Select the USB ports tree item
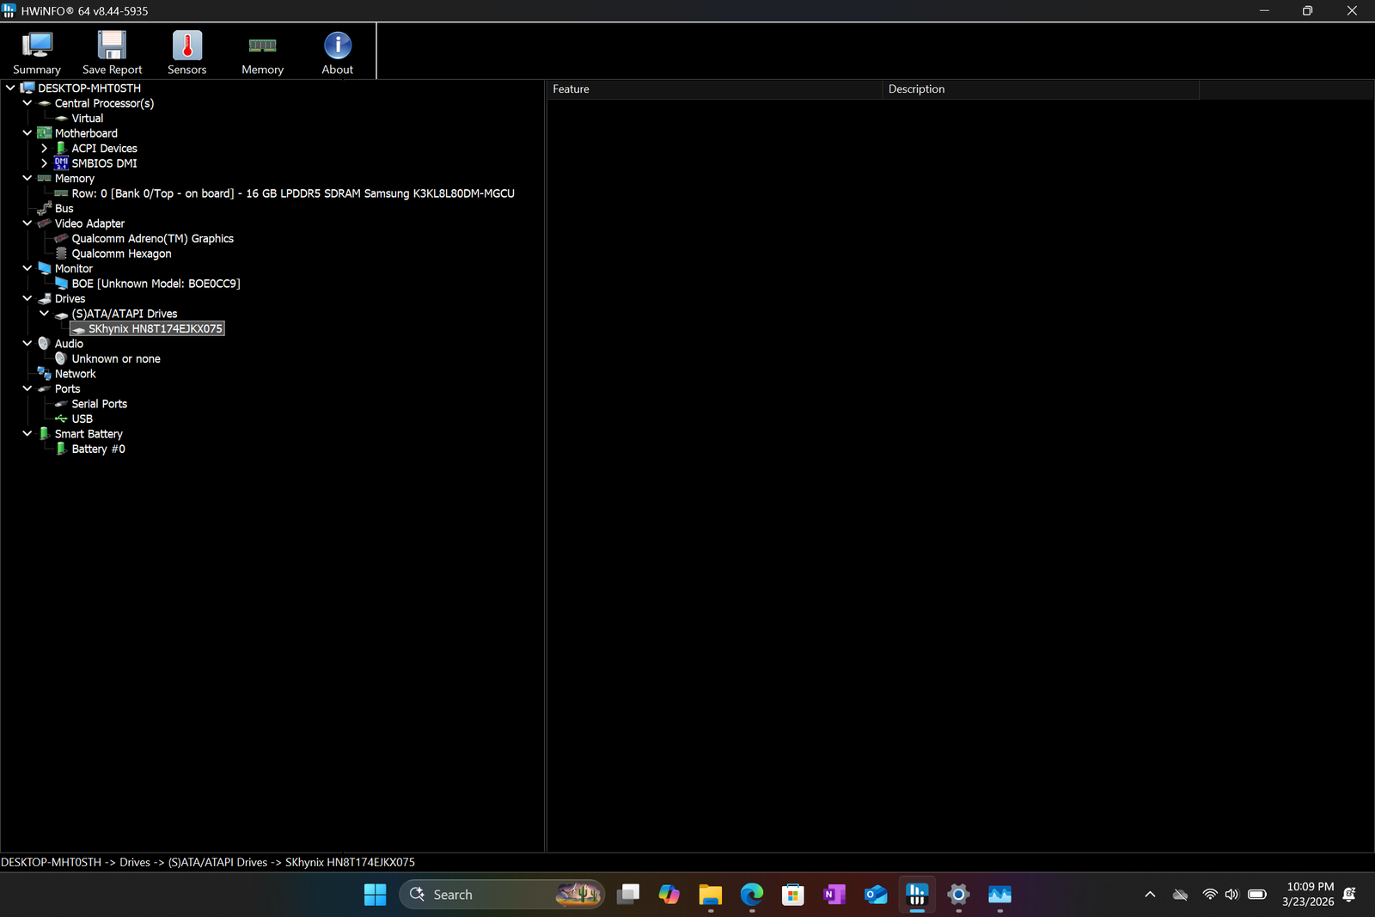Viewport: 1375px width, 917px height. tap(82, 419)
